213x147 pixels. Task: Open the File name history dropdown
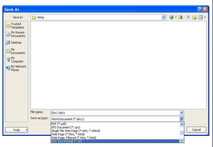[182, 113]
